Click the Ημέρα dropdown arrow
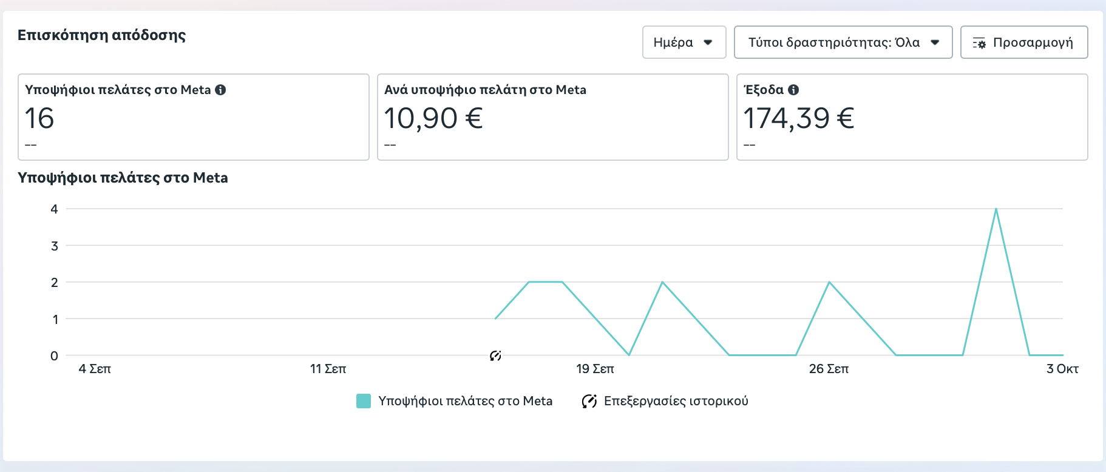Image resolution: width=1106 pixels, height=472 pixels. click(x=708, y=42)
